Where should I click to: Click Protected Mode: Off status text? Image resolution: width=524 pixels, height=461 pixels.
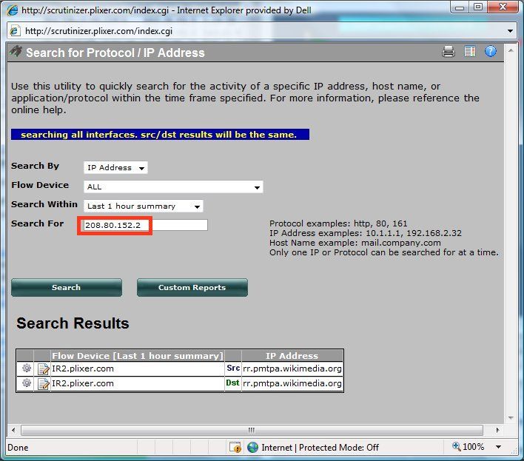pos(338,447)
